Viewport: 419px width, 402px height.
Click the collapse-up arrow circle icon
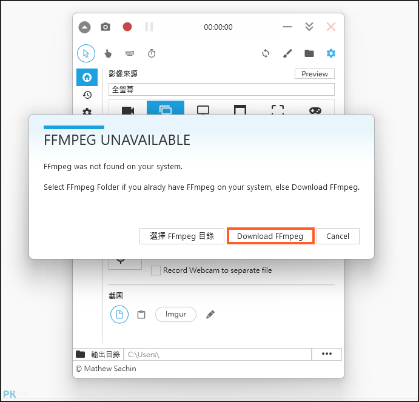[84, 27]
